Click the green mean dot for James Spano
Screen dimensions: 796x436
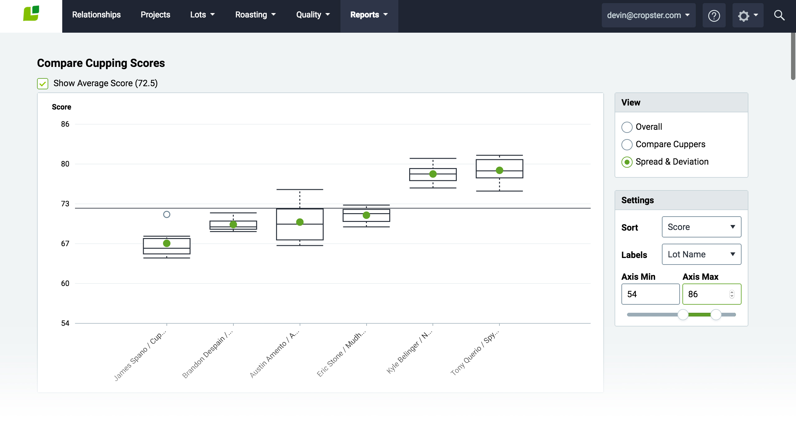tap(167, 243)
